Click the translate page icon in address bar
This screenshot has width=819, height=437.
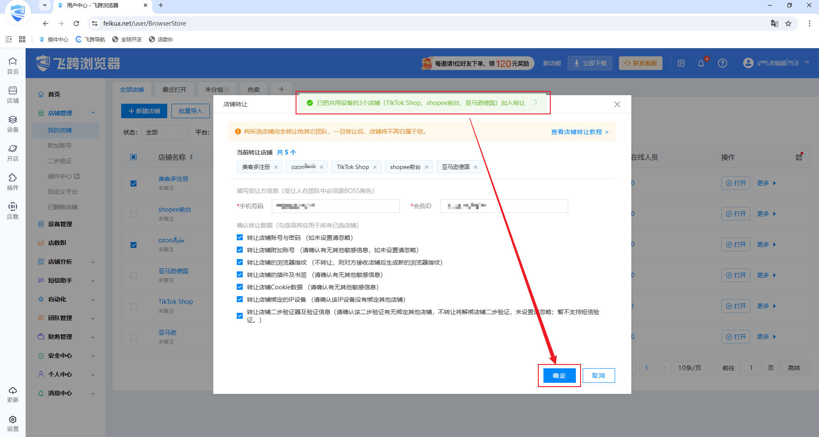[775, 23]
